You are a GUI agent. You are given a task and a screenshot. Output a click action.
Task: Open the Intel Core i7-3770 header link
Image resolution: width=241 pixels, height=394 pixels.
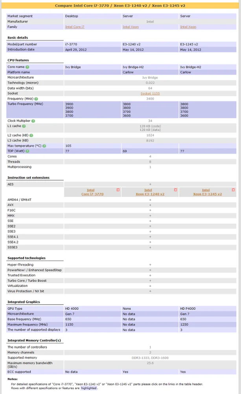[92, 192]
